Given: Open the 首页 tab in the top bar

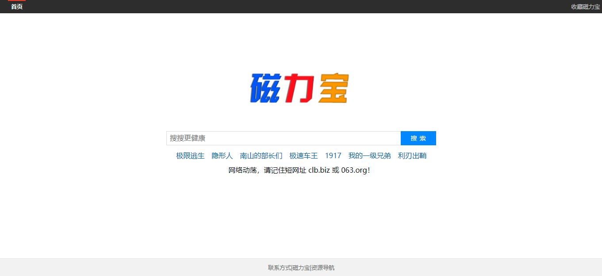Looking at the screenshot, I should (17, 7).
